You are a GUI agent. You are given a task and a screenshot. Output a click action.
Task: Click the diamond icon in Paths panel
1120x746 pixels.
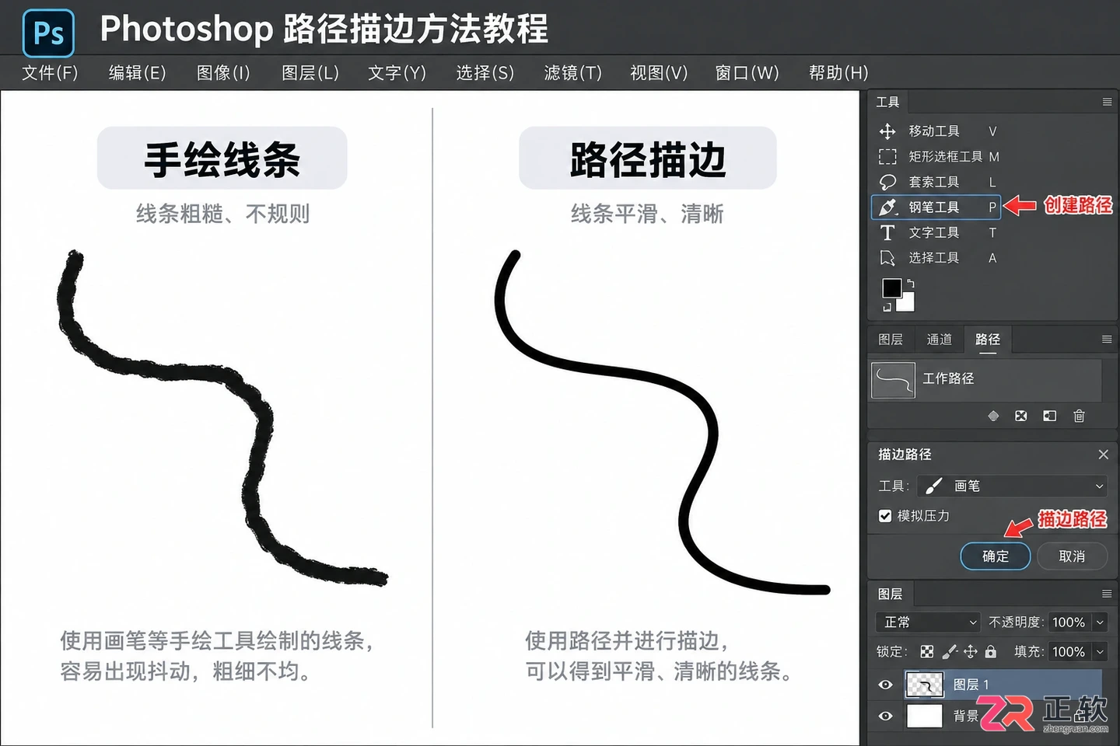(x=993, y=416)
